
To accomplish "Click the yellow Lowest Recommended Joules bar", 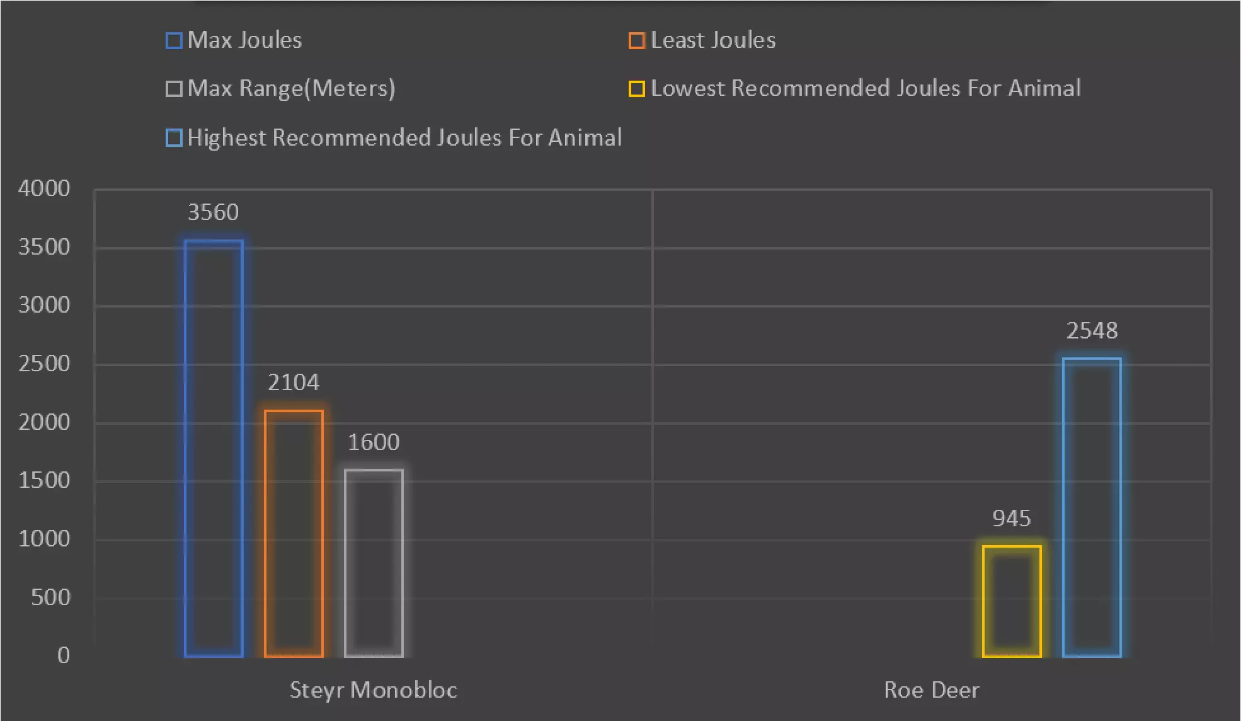I will click(x=1012, y=602).
